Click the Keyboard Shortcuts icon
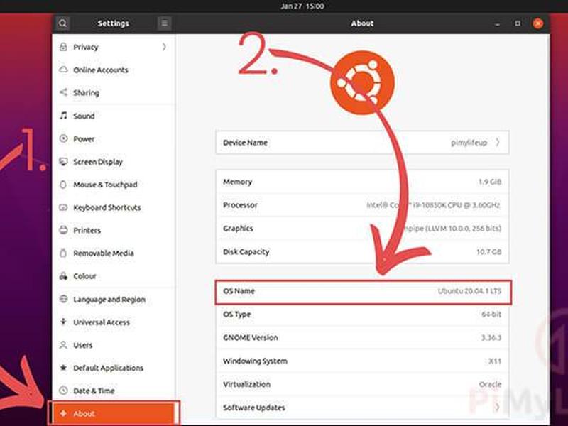568x426 pixels. coord(63,207)
